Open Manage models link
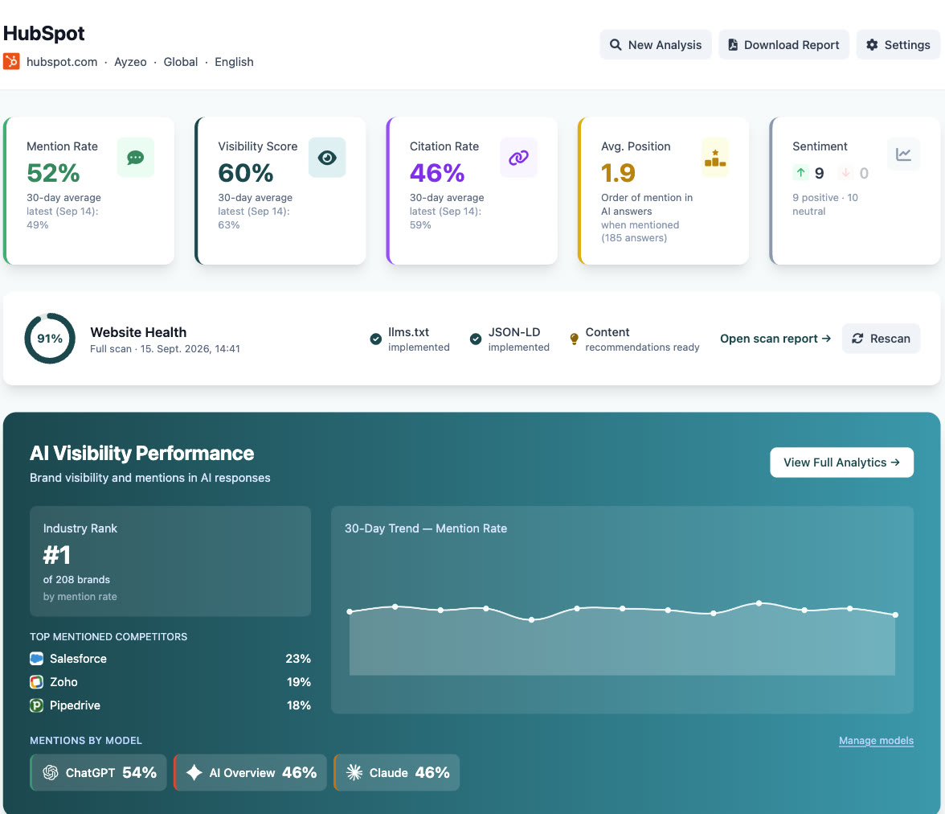The width and height of the screenshot is (945, 814). point(876,740)
